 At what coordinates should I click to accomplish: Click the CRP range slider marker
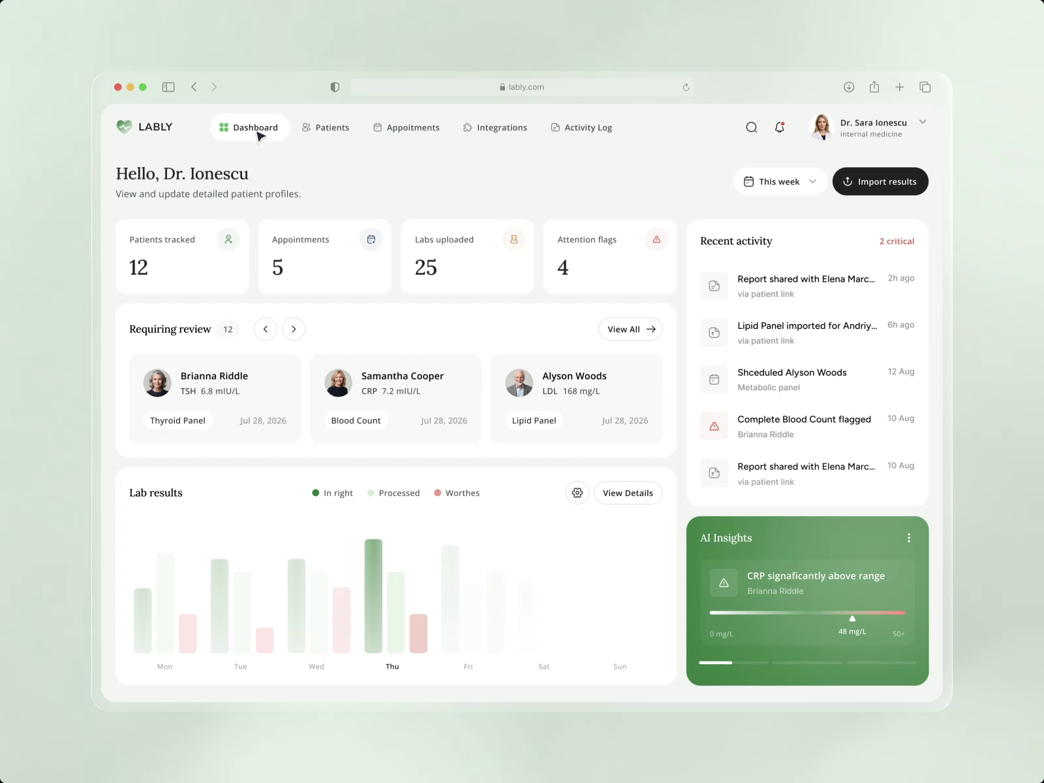point(852,618)
